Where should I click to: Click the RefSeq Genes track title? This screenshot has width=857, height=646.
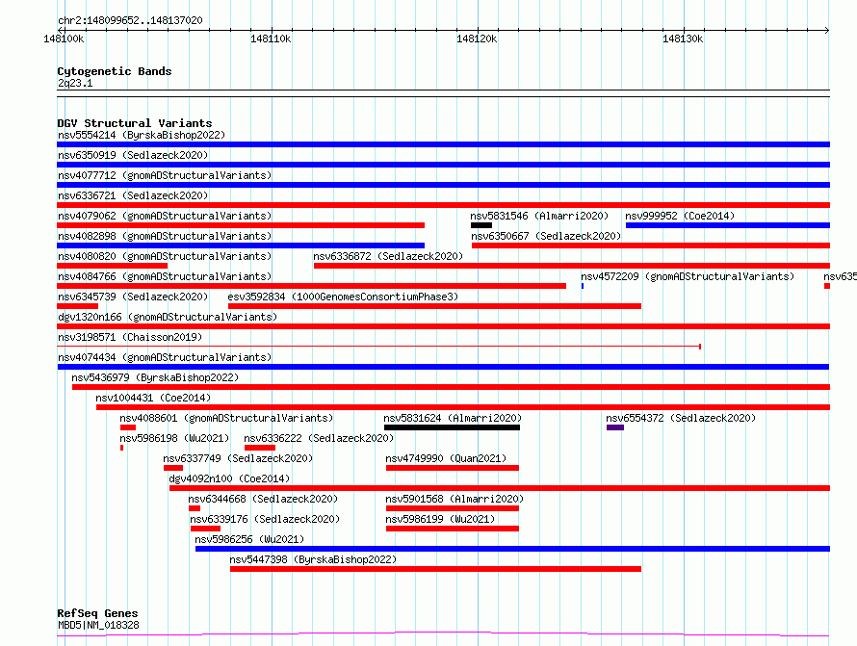tap(97, 613)
